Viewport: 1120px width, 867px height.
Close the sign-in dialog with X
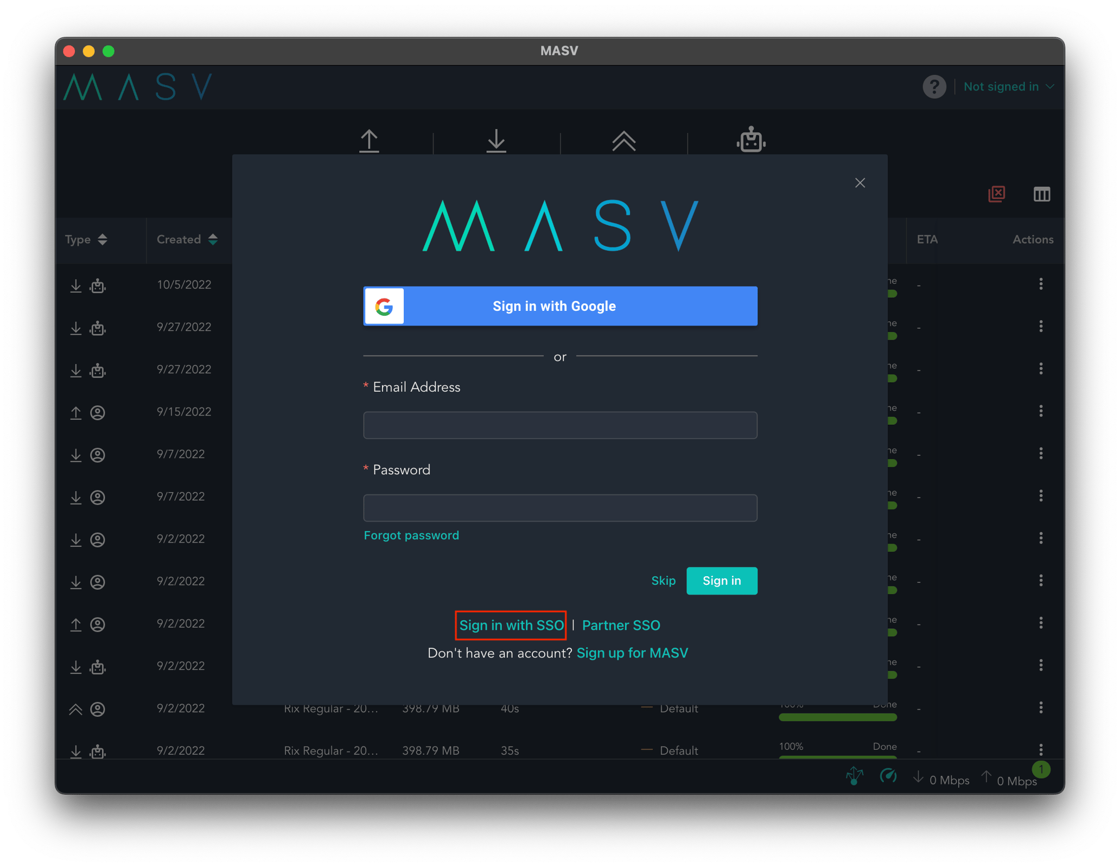pos(860,183)
